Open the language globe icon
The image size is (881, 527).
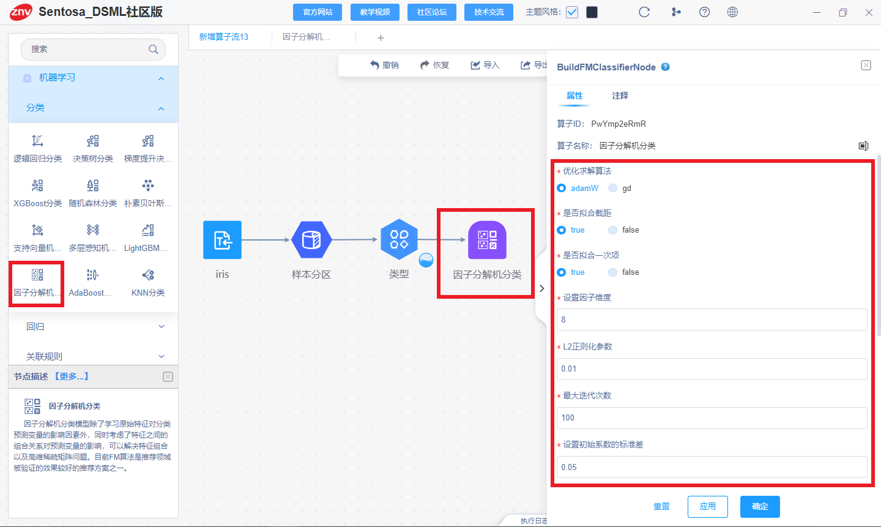732,12
